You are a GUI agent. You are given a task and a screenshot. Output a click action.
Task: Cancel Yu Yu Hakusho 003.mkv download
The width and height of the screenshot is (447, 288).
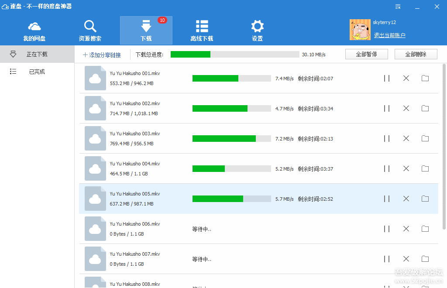click(x=406, y=138)
